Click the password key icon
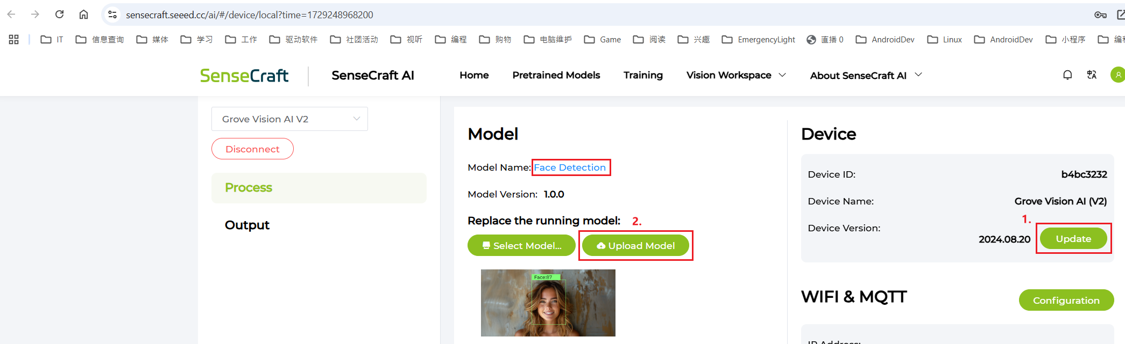 (x=1100, y=14)
